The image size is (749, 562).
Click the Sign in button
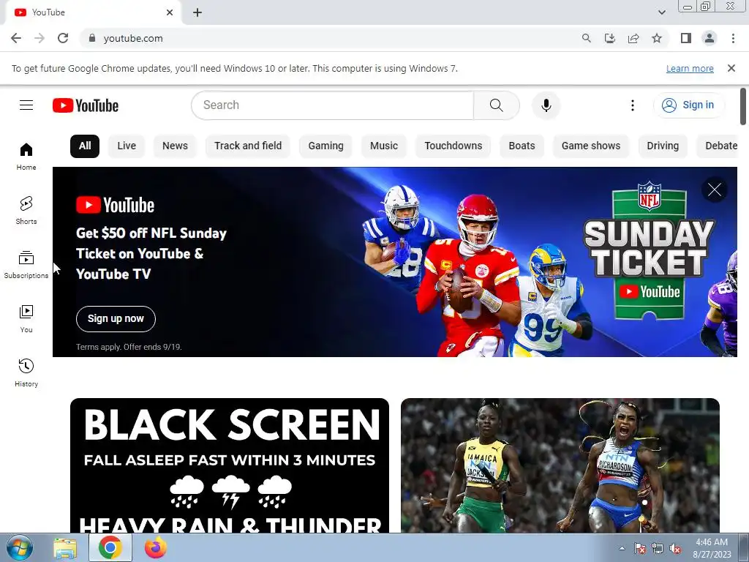pos(689,105)
